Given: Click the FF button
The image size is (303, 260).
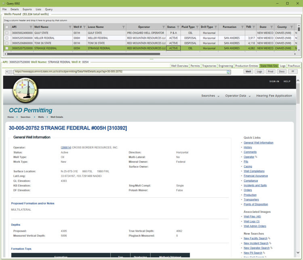Looking at the screenshot, I should 293,72.
